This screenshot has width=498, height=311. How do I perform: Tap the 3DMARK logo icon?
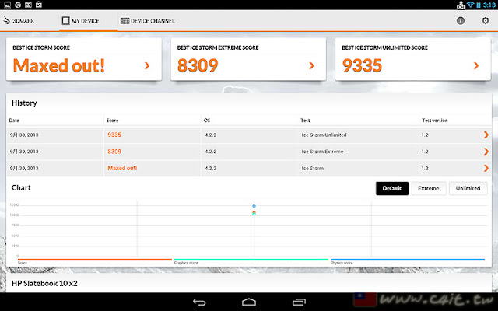[x=7, y=21]
